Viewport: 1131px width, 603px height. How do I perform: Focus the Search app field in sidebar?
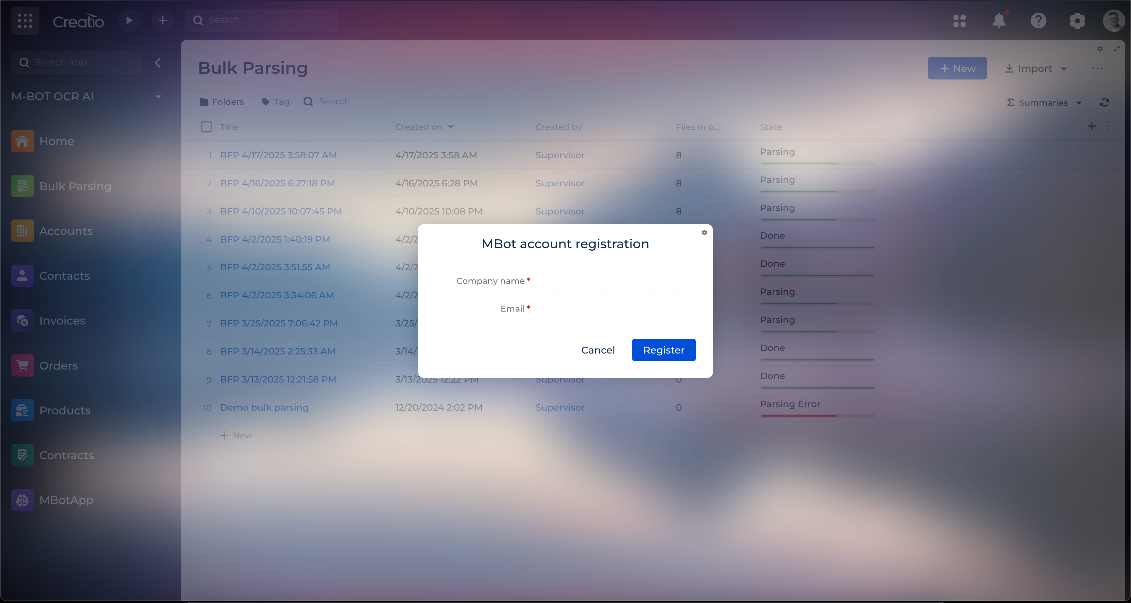tap(77, 62)
